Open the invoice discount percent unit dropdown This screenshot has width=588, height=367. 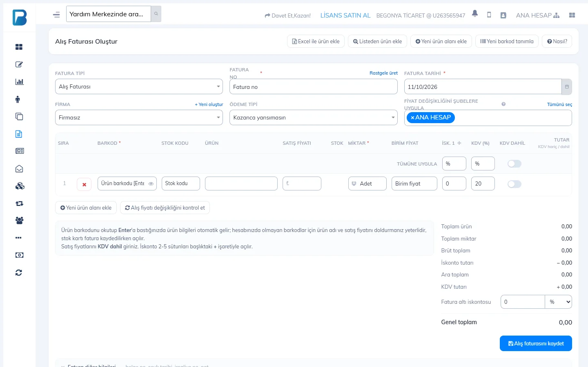tap(559, 302)
